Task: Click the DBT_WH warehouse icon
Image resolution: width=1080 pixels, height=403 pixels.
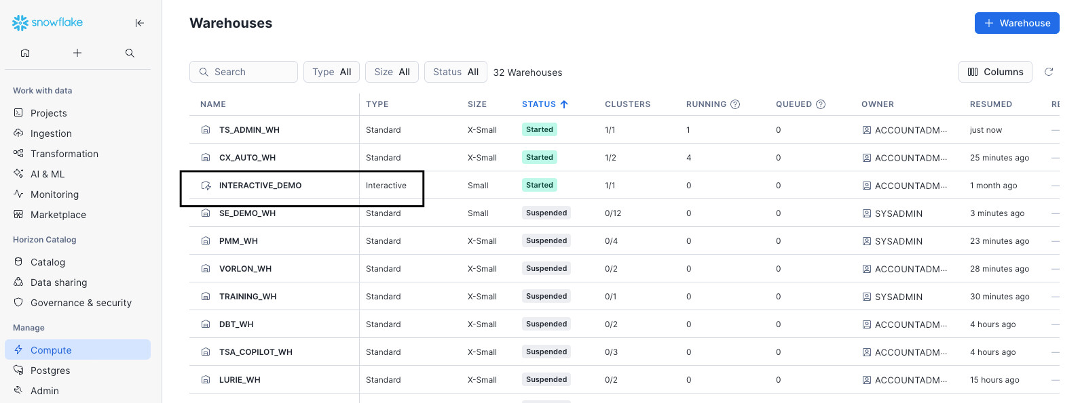Action: click(x=206, y=324)
